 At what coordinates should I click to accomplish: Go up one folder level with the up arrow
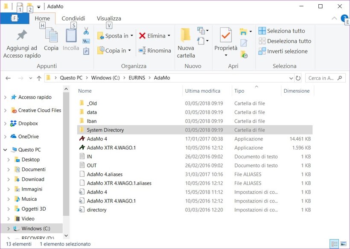(39, 78)
